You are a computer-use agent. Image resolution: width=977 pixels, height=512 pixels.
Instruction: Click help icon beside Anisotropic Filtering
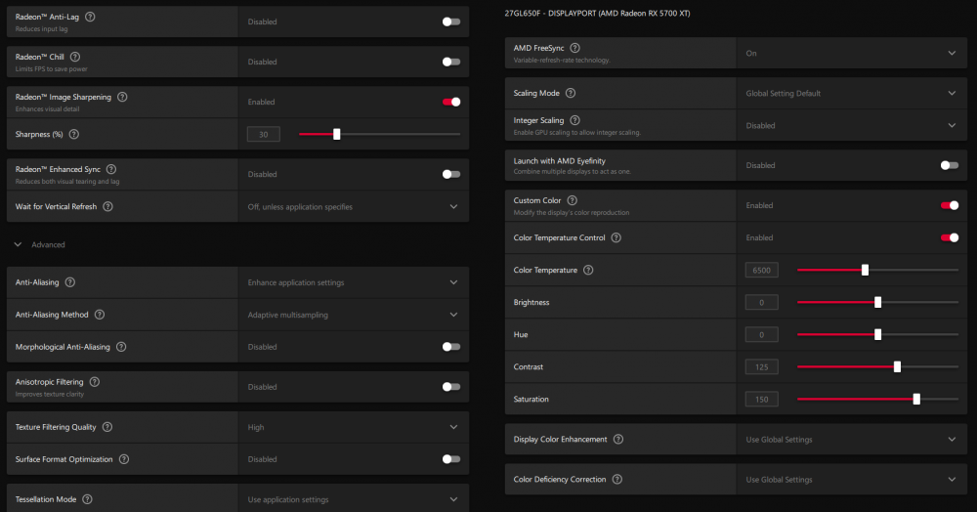(94, 382)
